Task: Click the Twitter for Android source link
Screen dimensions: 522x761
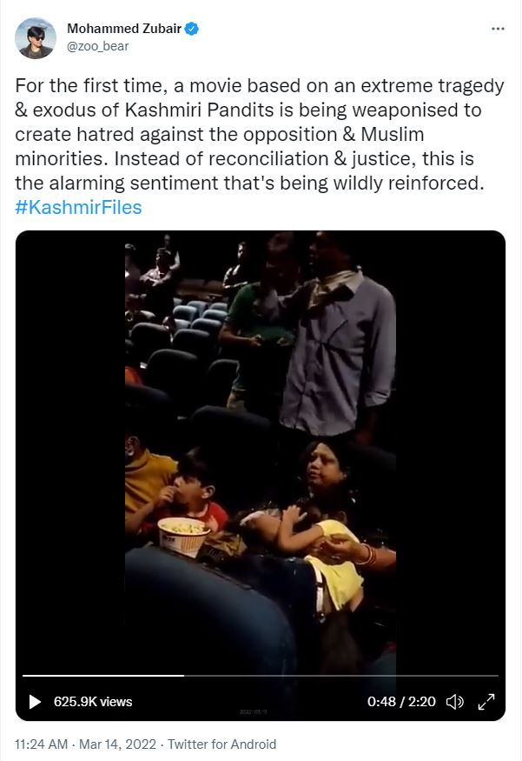Action: pyautogui.click(x=222, y=744)
